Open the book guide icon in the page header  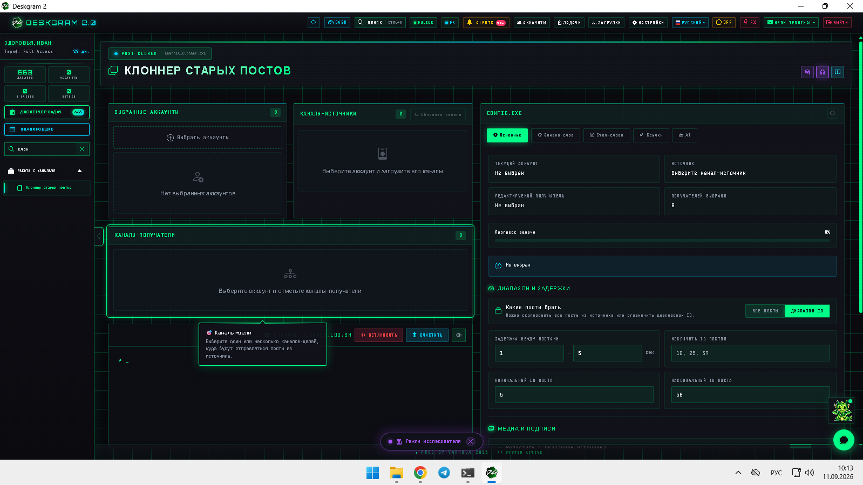pos(838,72)
